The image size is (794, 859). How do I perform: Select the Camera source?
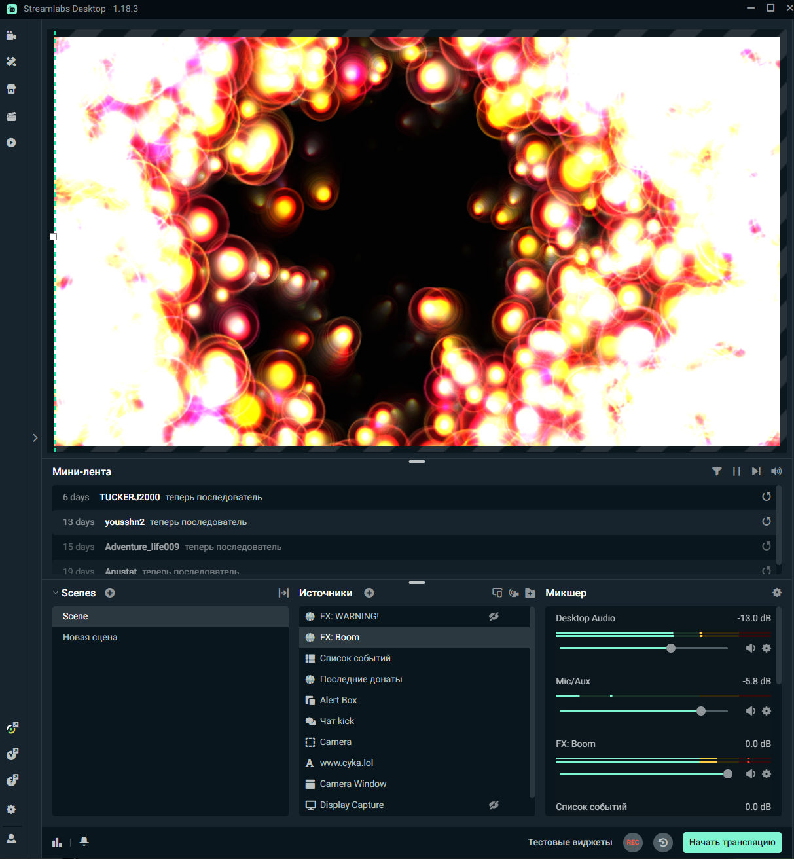pyautogui.click(x=414, y=742)
